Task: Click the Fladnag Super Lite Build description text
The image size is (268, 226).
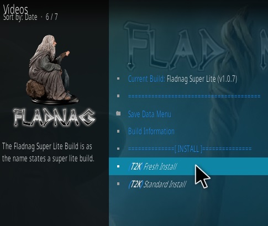Action: click(48, 153)
